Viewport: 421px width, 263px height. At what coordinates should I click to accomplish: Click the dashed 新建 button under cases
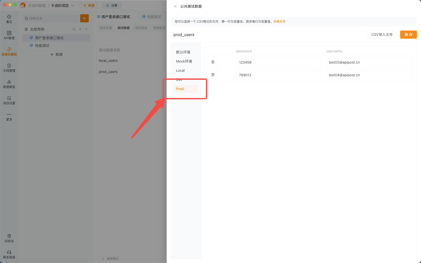coord(56,54)
